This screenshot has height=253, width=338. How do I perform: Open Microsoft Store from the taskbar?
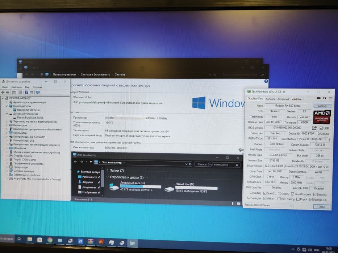[x=39, y=240]
